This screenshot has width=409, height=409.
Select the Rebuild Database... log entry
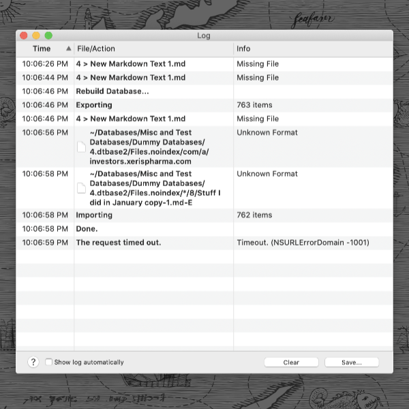(112, 91)
